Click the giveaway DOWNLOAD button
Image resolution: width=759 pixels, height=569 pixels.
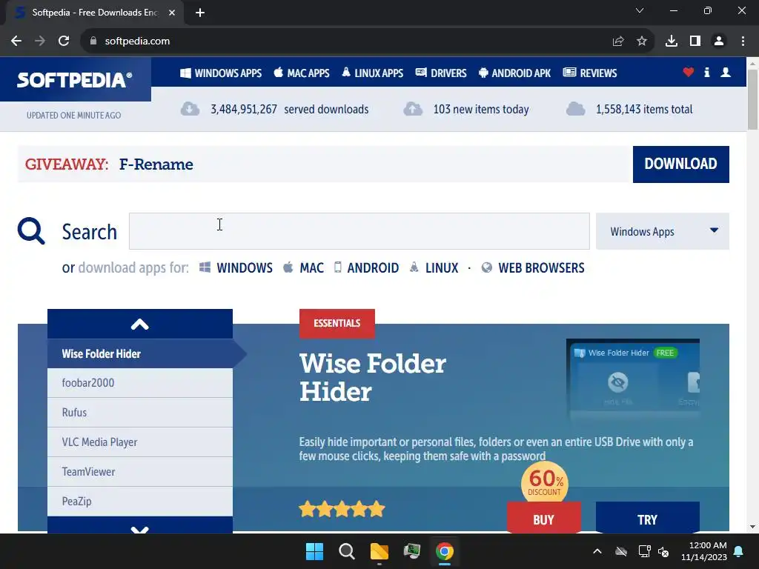(x=680, y=164)
